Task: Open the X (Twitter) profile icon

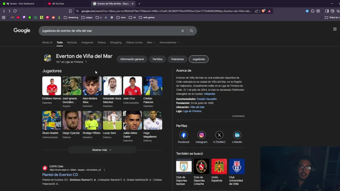Action: click(x=219, y=135)
